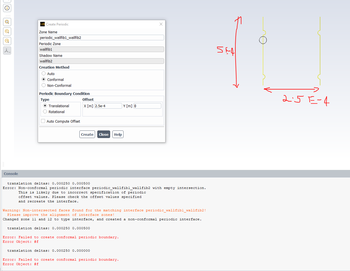The image size is (350, 271).
Task: Select the zoom to area tool
Action: pyautogui.click(x=7, y=22)
